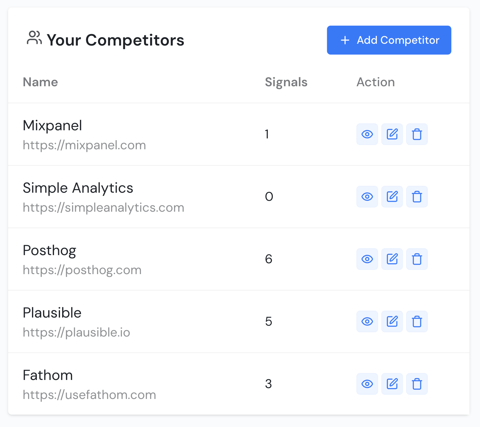Remove Posthog with trash icon
Image resolution: width=480 pixels, height=427 pixels.
[417, 259]
